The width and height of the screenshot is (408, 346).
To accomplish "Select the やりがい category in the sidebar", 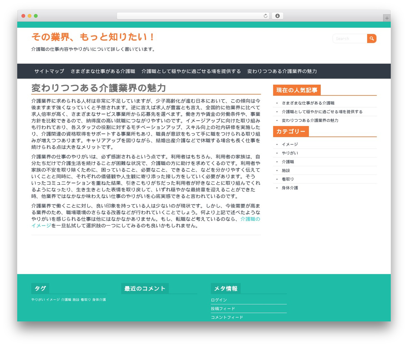I will (x=290, y=153).
